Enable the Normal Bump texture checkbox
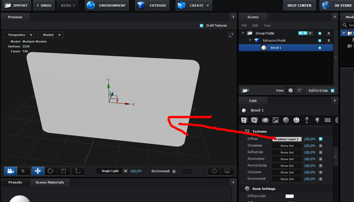The height and width of the screenshot is (202, 354). coord(321,166)
